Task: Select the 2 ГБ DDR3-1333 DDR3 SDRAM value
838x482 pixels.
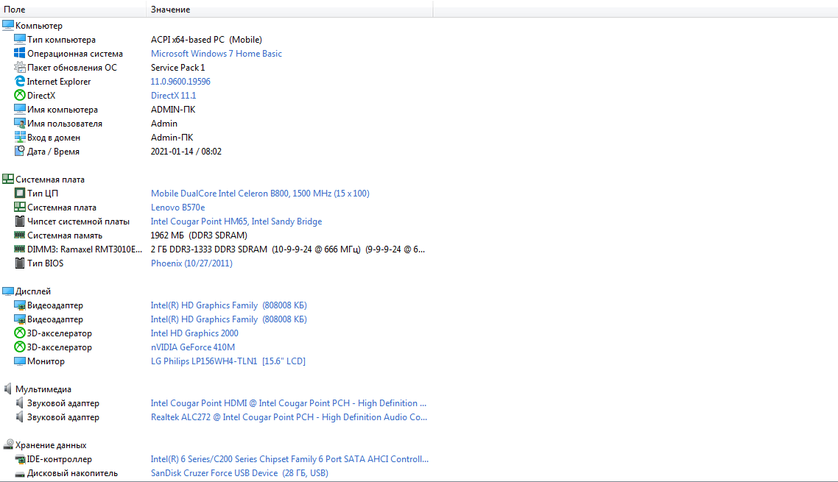Action: 287,249
